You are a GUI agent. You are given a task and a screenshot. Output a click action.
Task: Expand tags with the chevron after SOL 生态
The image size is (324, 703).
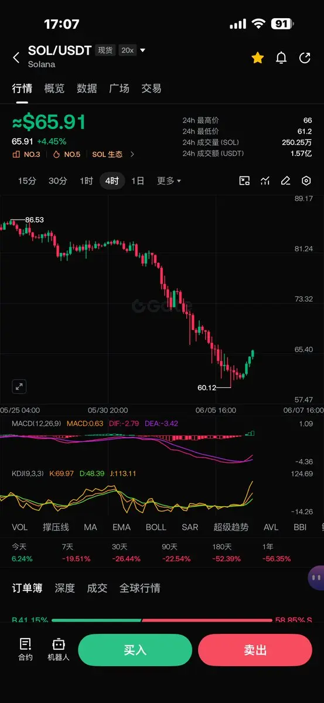[x=132, y=155]
